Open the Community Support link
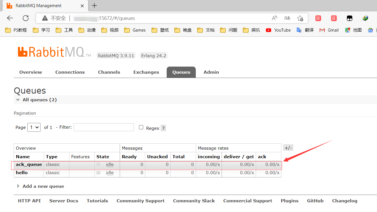This screenshot has width=377, height=212. tap(141, 201)
